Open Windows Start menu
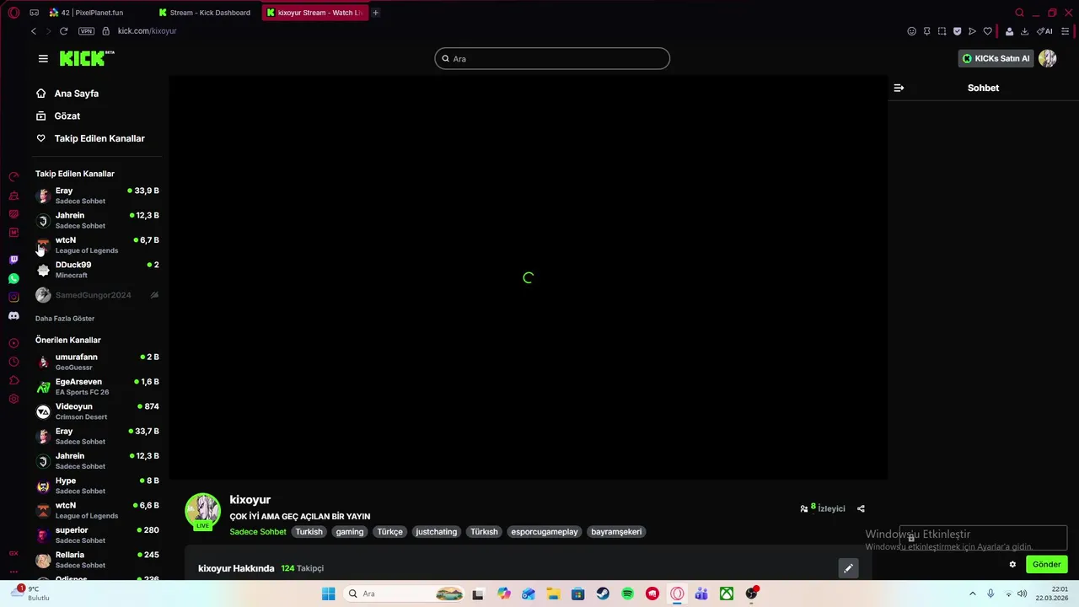Screen dimensions: 1079x607 [x=328, y=594]
